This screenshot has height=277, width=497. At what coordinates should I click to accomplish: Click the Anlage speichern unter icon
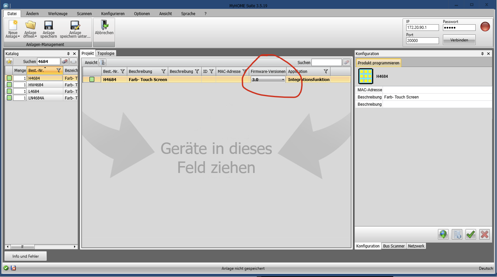[x=75, y=26]
